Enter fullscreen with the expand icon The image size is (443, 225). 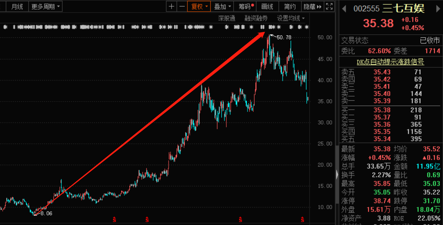329,7
